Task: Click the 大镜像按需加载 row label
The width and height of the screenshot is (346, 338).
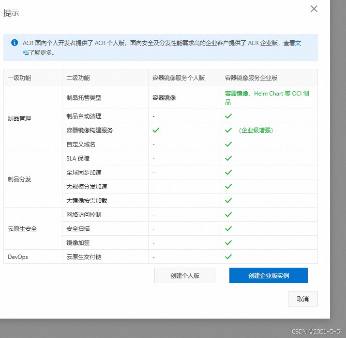Action: (x=87, y=201)
